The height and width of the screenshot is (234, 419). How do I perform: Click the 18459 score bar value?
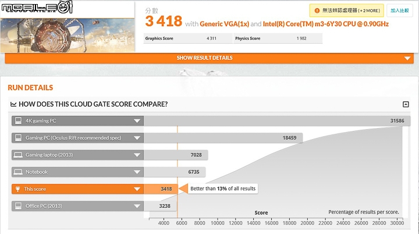pyautogui.click(x=289, y=138)
